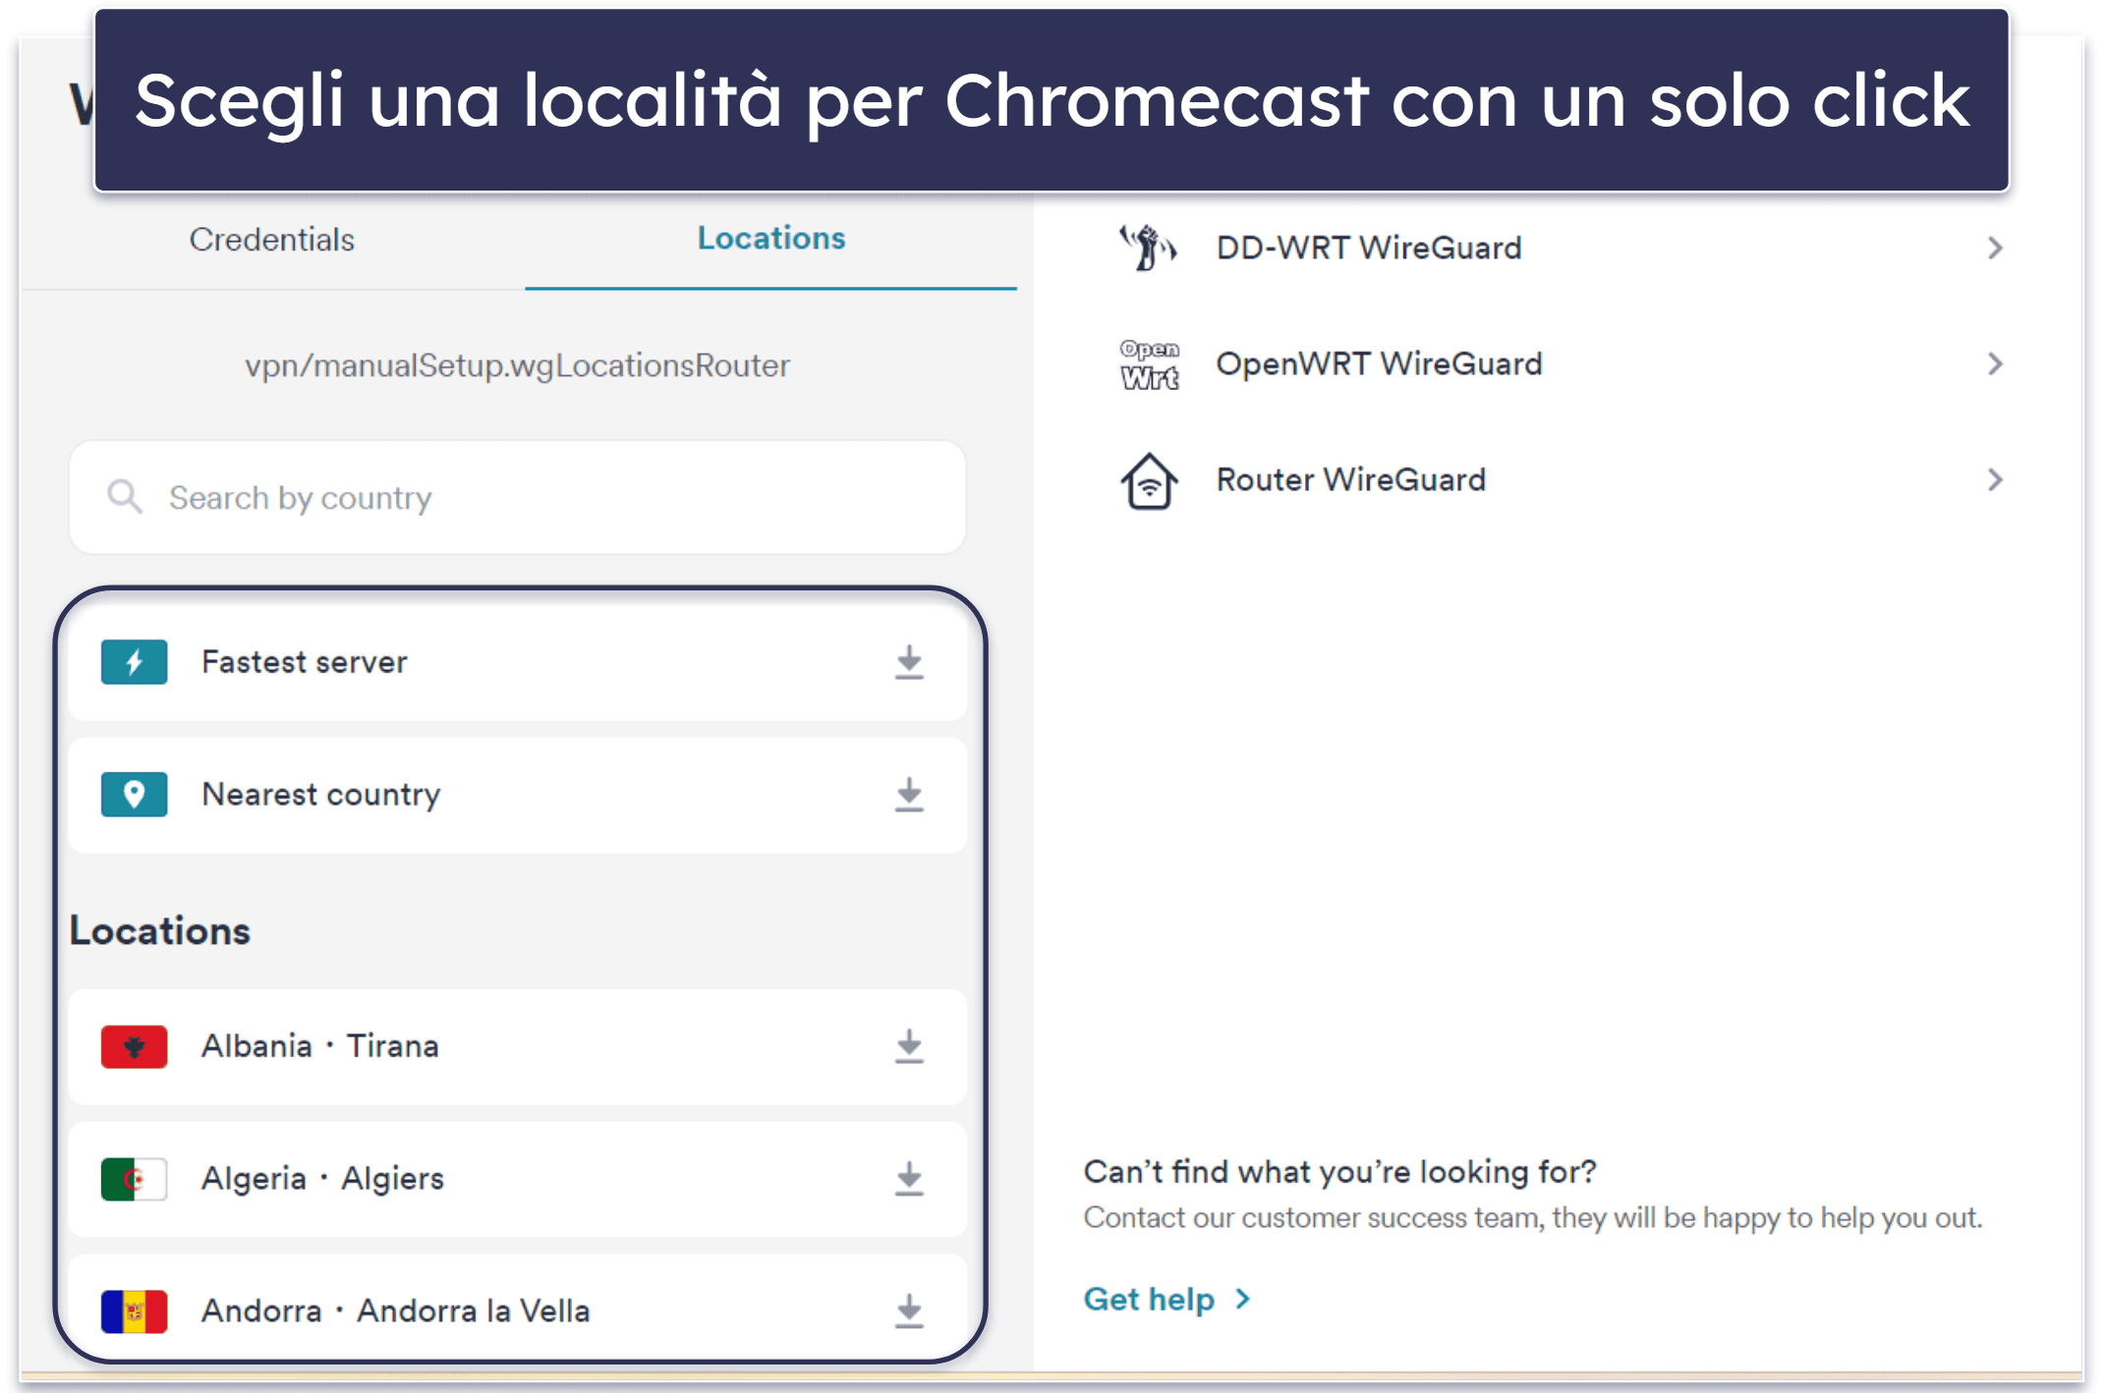This screenshot has width=2103, height=1393.
Task: Click the Andorra flag icon
Action: (x=134, y=1311)
